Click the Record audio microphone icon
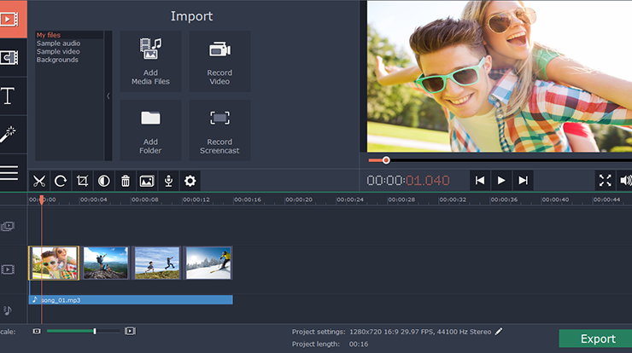The image size is (632, 353). click(x=168, y=181)
